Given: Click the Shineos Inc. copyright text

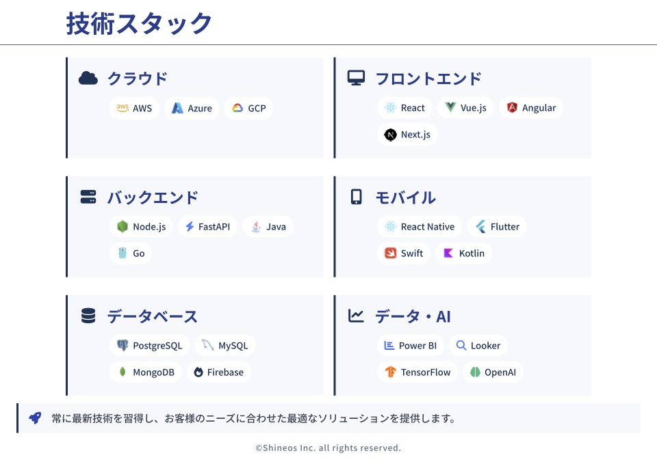Looking at the screenshot, I should point(328,448).
